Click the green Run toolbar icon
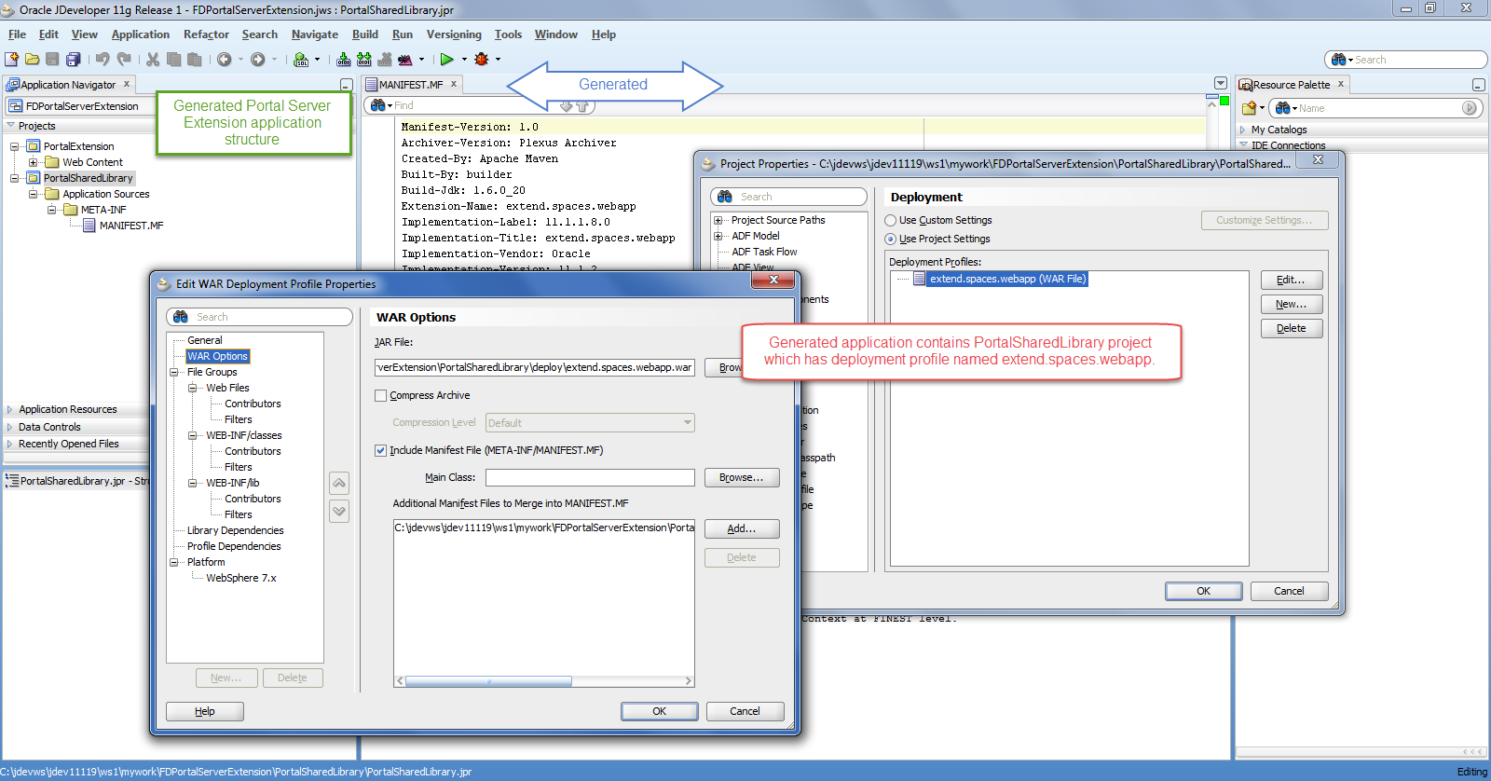 click(x=447, y=59)
